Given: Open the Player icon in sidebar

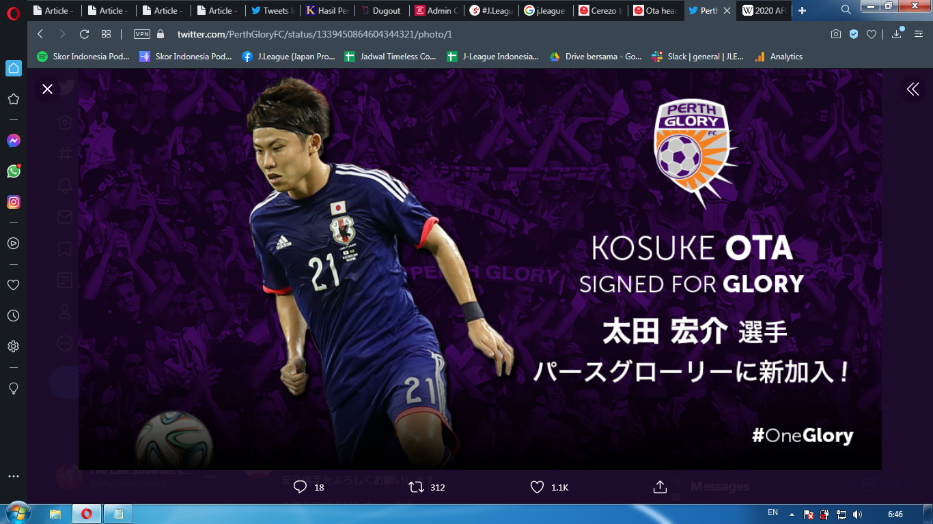Looking at the screenshot, I should point(14,243).
